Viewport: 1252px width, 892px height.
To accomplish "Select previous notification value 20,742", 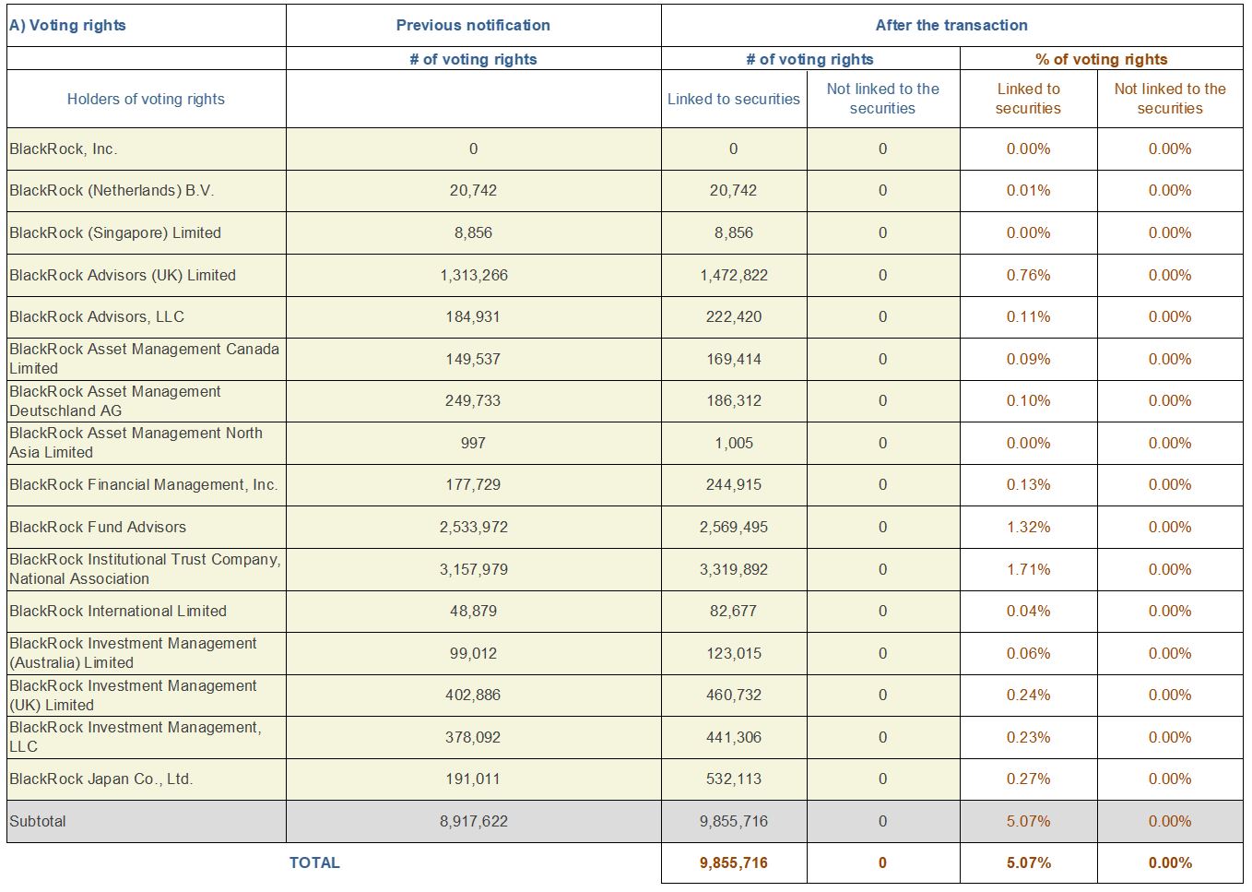I will point(473,190).
